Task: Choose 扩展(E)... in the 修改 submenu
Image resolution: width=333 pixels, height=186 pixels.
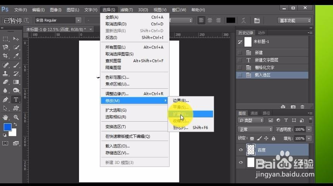Action: point(191,114)
